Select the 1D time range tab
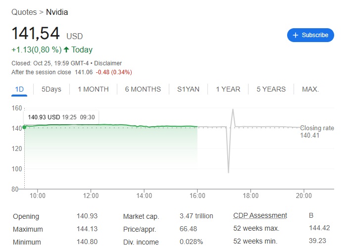The height and width of the screenshot is (248, 349). (x=20, y=89)
